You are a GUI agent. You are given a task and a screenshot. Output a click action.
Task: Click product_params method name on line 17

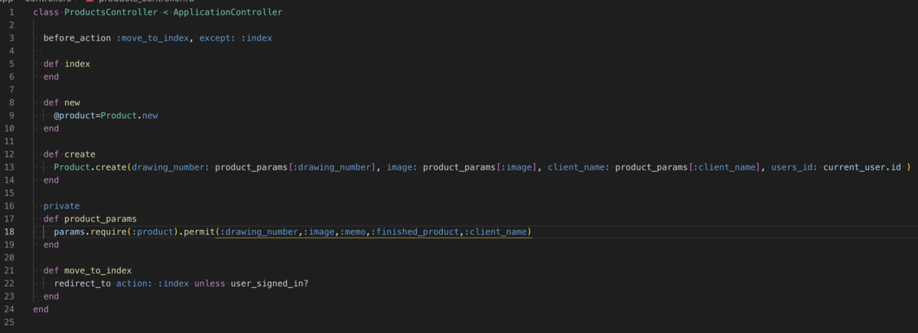(100, 218)
